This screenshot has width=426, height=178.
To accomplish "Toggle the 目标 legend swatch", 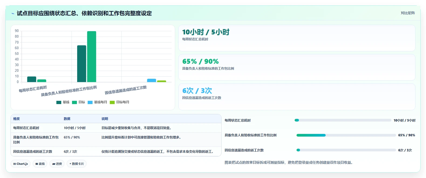I will pos(74,102).
